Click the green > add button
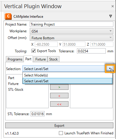 click(59, 87)
